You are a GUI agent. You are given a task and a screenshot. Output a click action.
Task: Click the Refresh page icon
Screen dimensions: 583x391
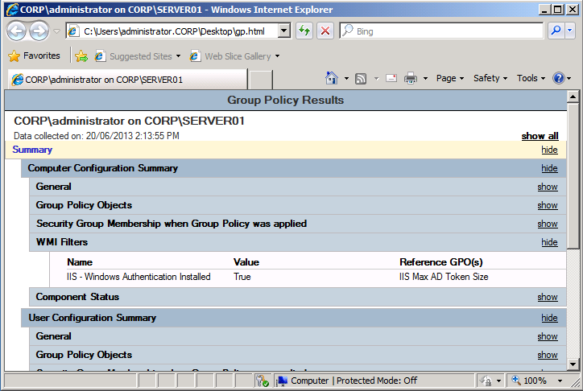304,31
